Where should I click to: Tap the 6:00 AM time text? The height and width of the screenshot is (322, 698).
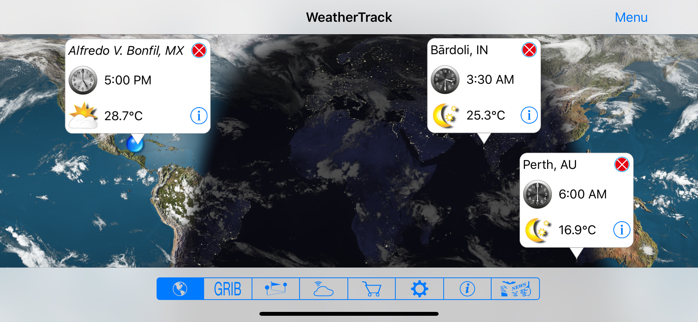click(x=582, y=194)
